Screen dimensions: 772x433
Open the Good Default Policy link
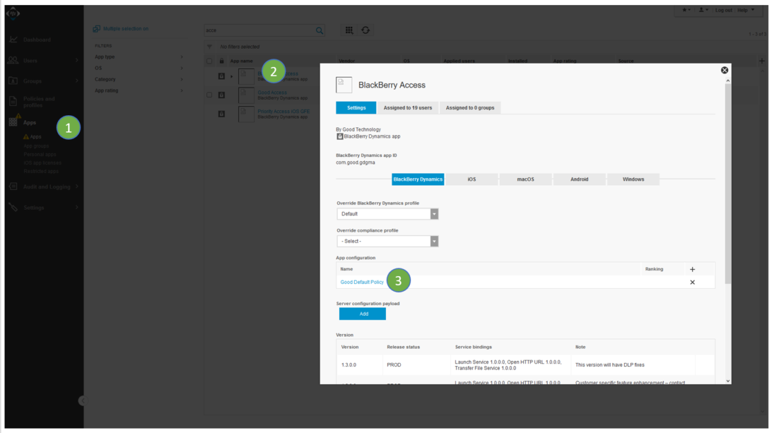pyautogui.click(x=362, y=282)
